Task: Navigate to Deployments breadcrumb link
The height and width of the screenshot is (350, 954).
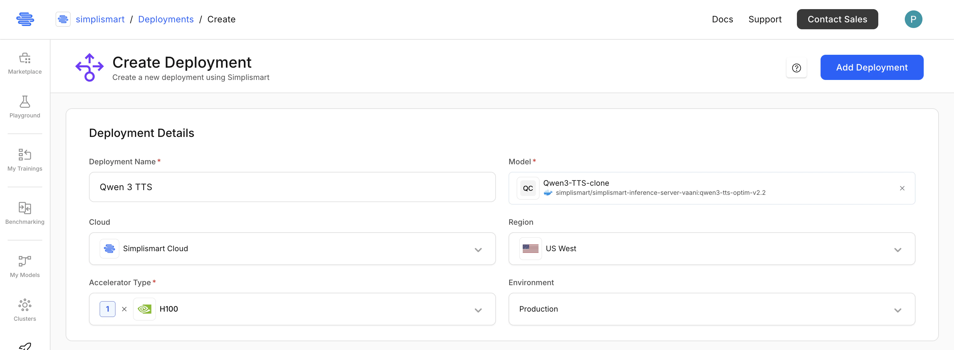Action: (x=166, y=19)
